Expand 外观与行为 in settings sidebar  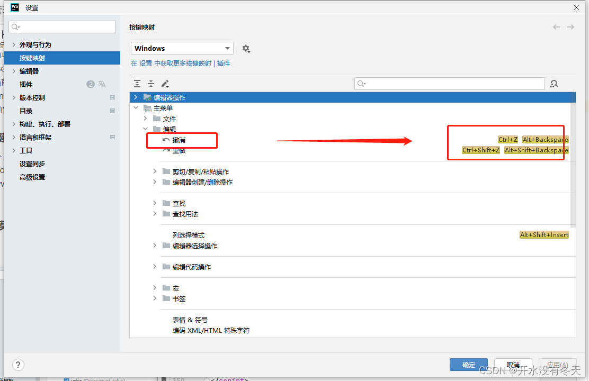14,44
